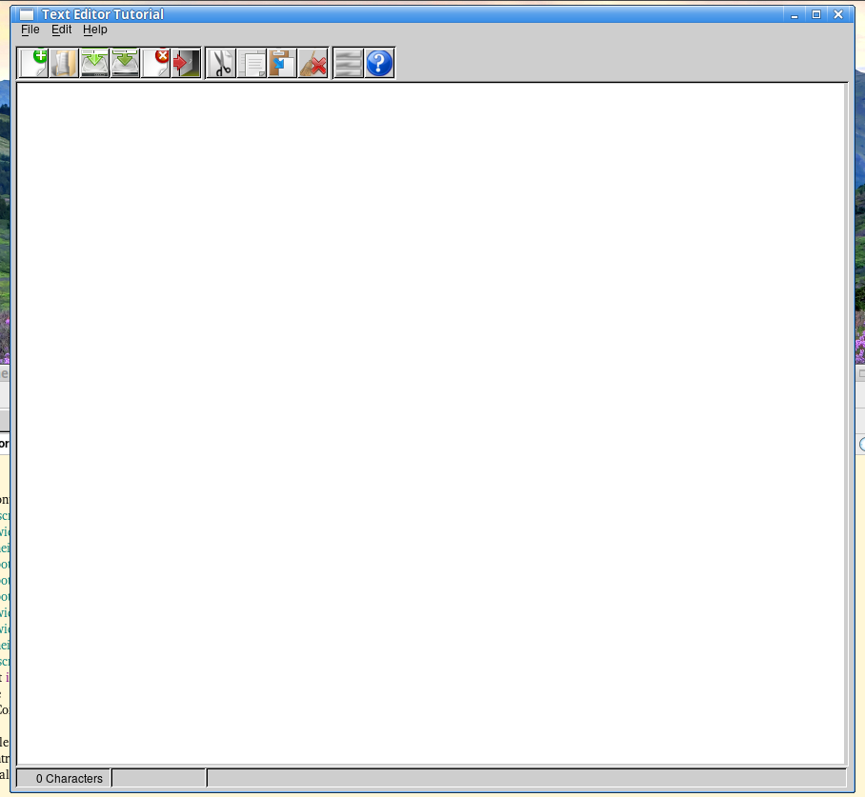Open the Edit menu
865x797 pixels.
[62, 30]
